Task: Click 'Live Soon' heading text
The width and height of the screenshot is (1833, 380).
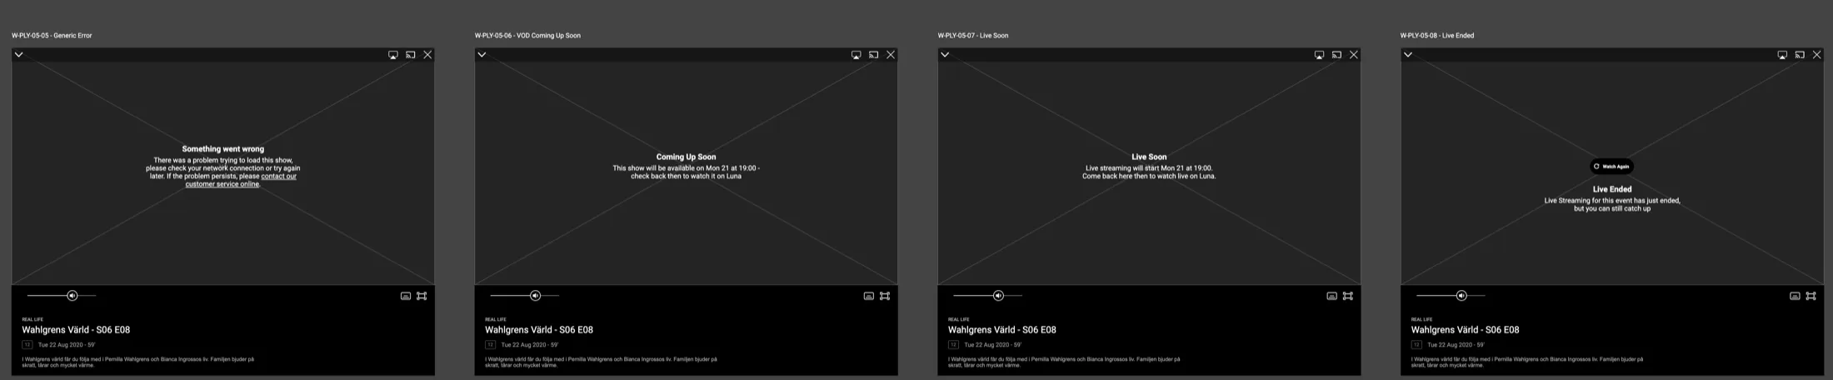Action: coord(1149,157)
